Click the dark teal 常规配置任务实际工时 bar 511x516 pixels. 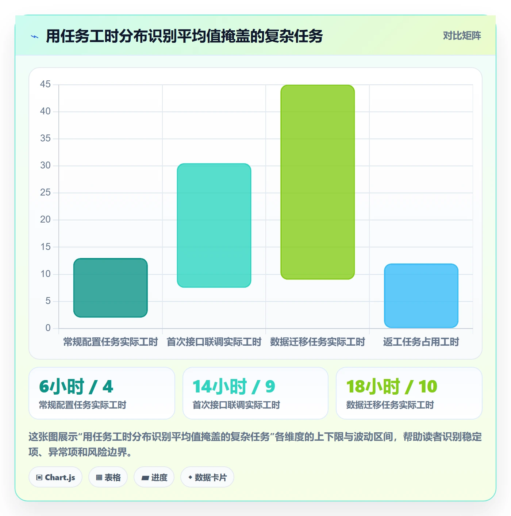(111, 288)
